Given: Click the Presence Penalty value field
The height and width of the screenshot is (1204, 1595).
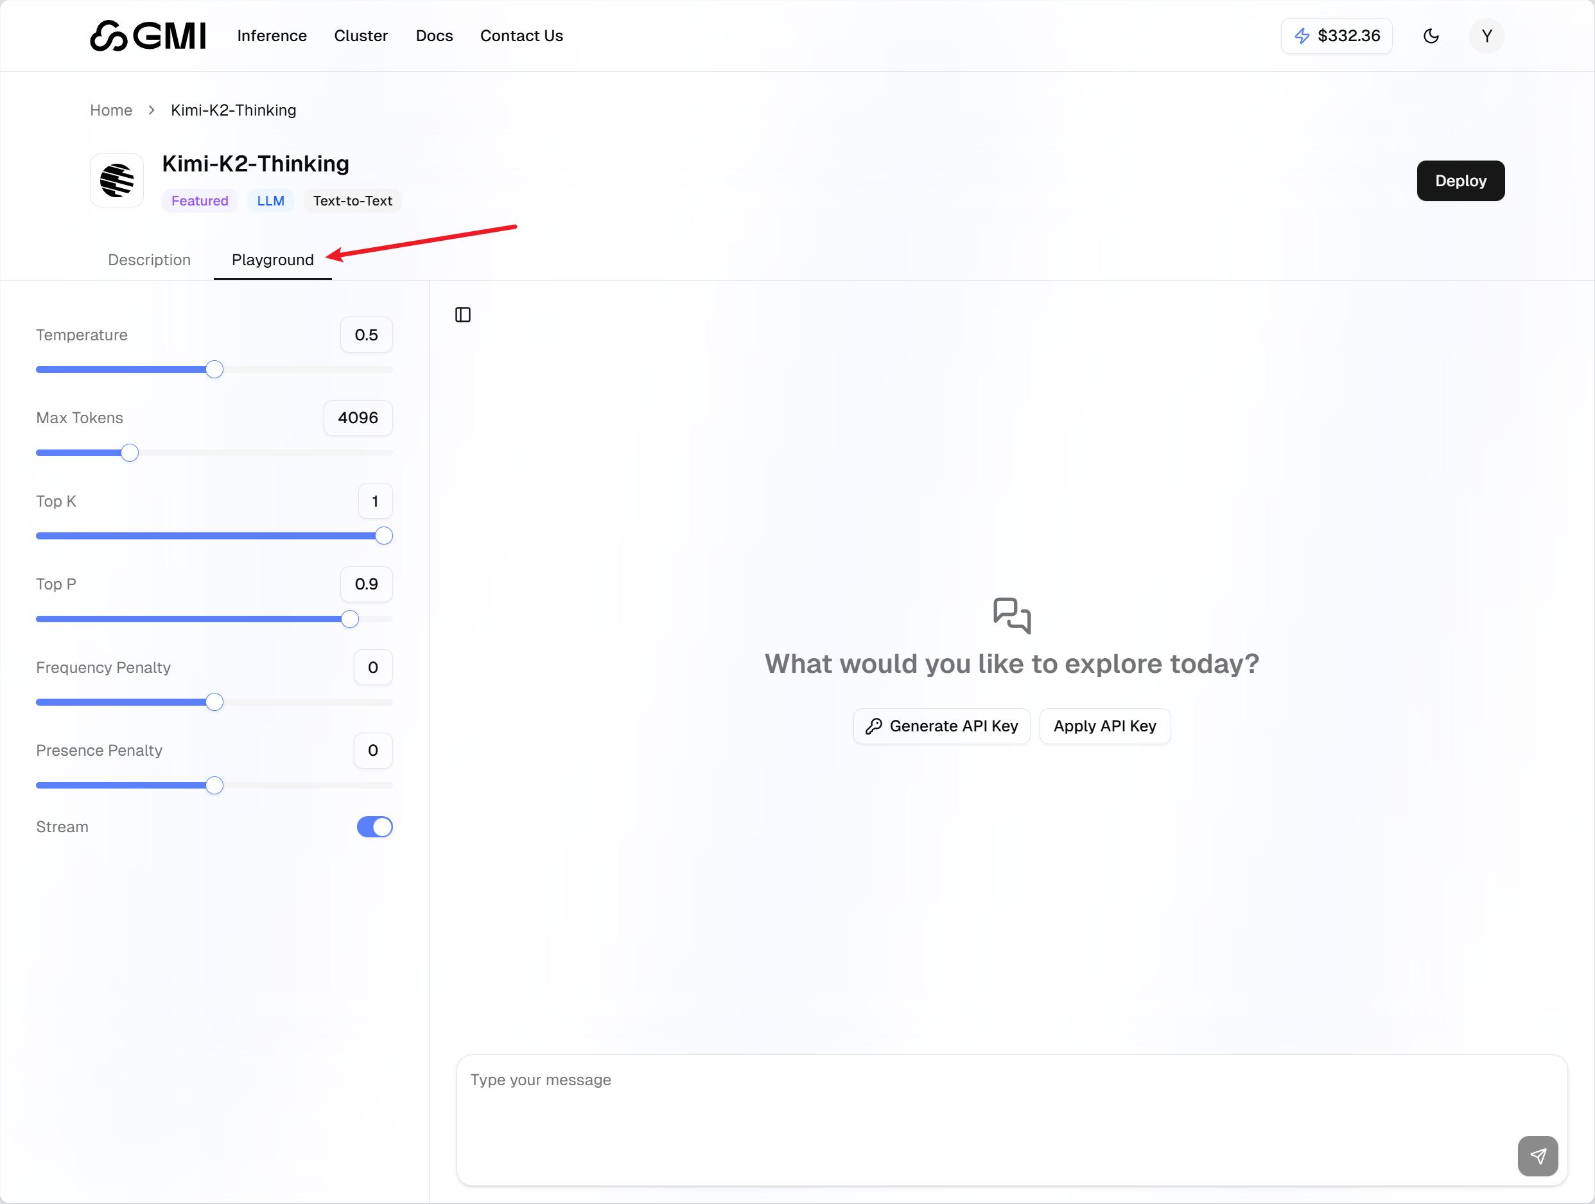Looking at the screenshot, I should 373,751.
